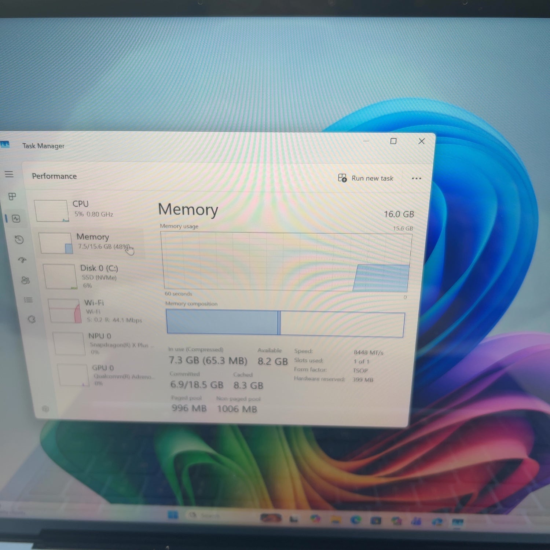The height and width of the screenshot is (550, 550).
Task: Click the large Memory heading
Action: [188, 209]
